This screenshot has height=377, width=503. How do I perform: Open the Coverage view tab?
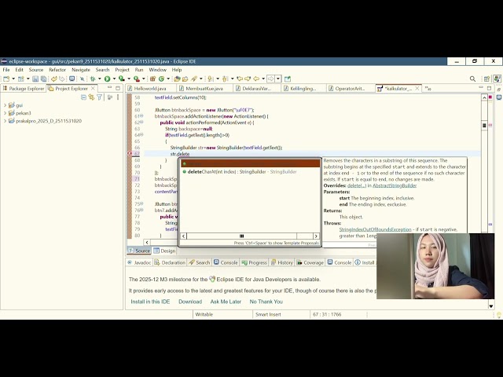click(x=310, y=262)
